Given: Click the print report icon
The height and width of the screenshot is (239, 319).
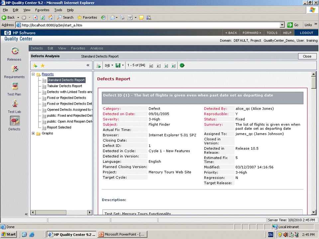Looking at the screenshot, I should [x=107, y=65].
